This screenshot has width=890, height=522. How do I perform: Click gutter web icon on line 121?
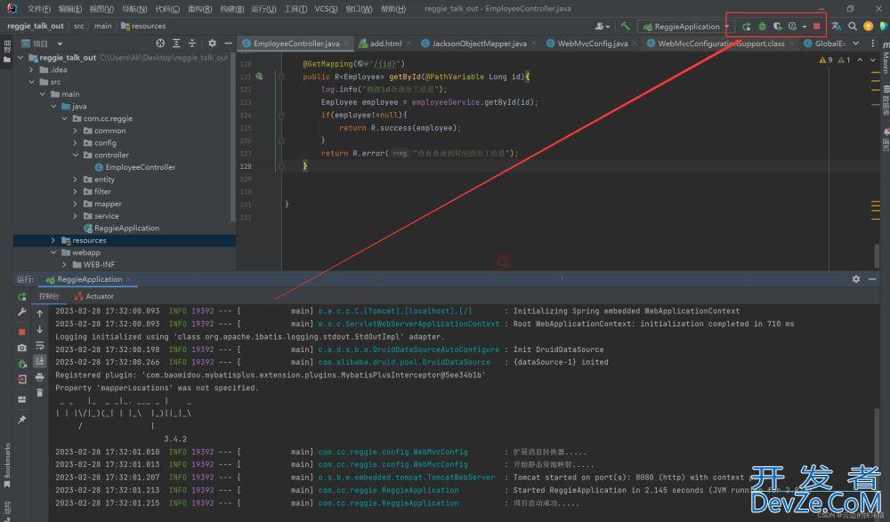coord(259,76)
